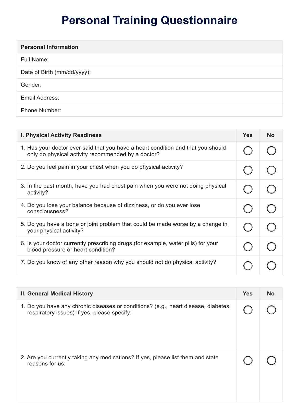Click the Full Name field

(163, 60)
